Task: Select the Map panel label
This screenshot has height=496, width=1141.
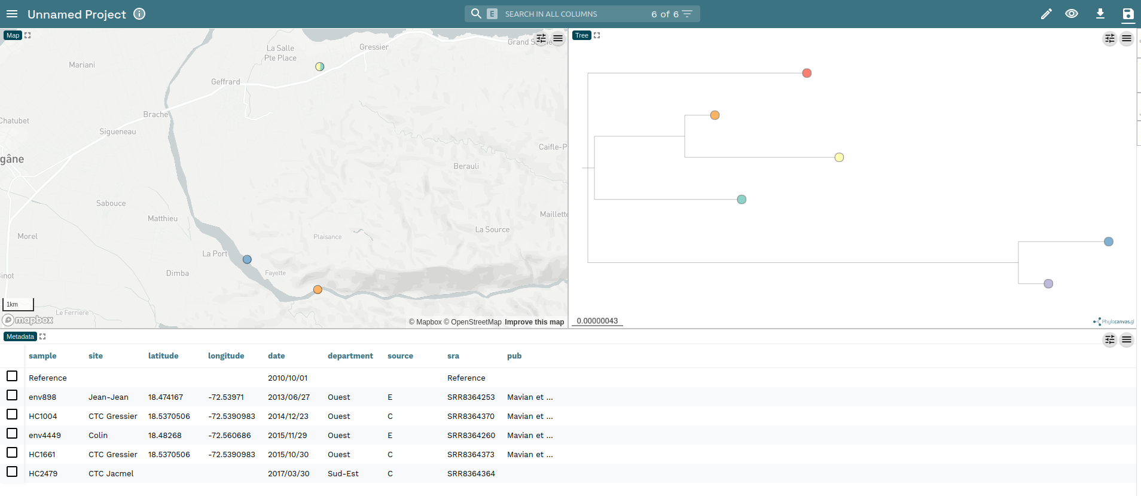Action: (13, 35)
